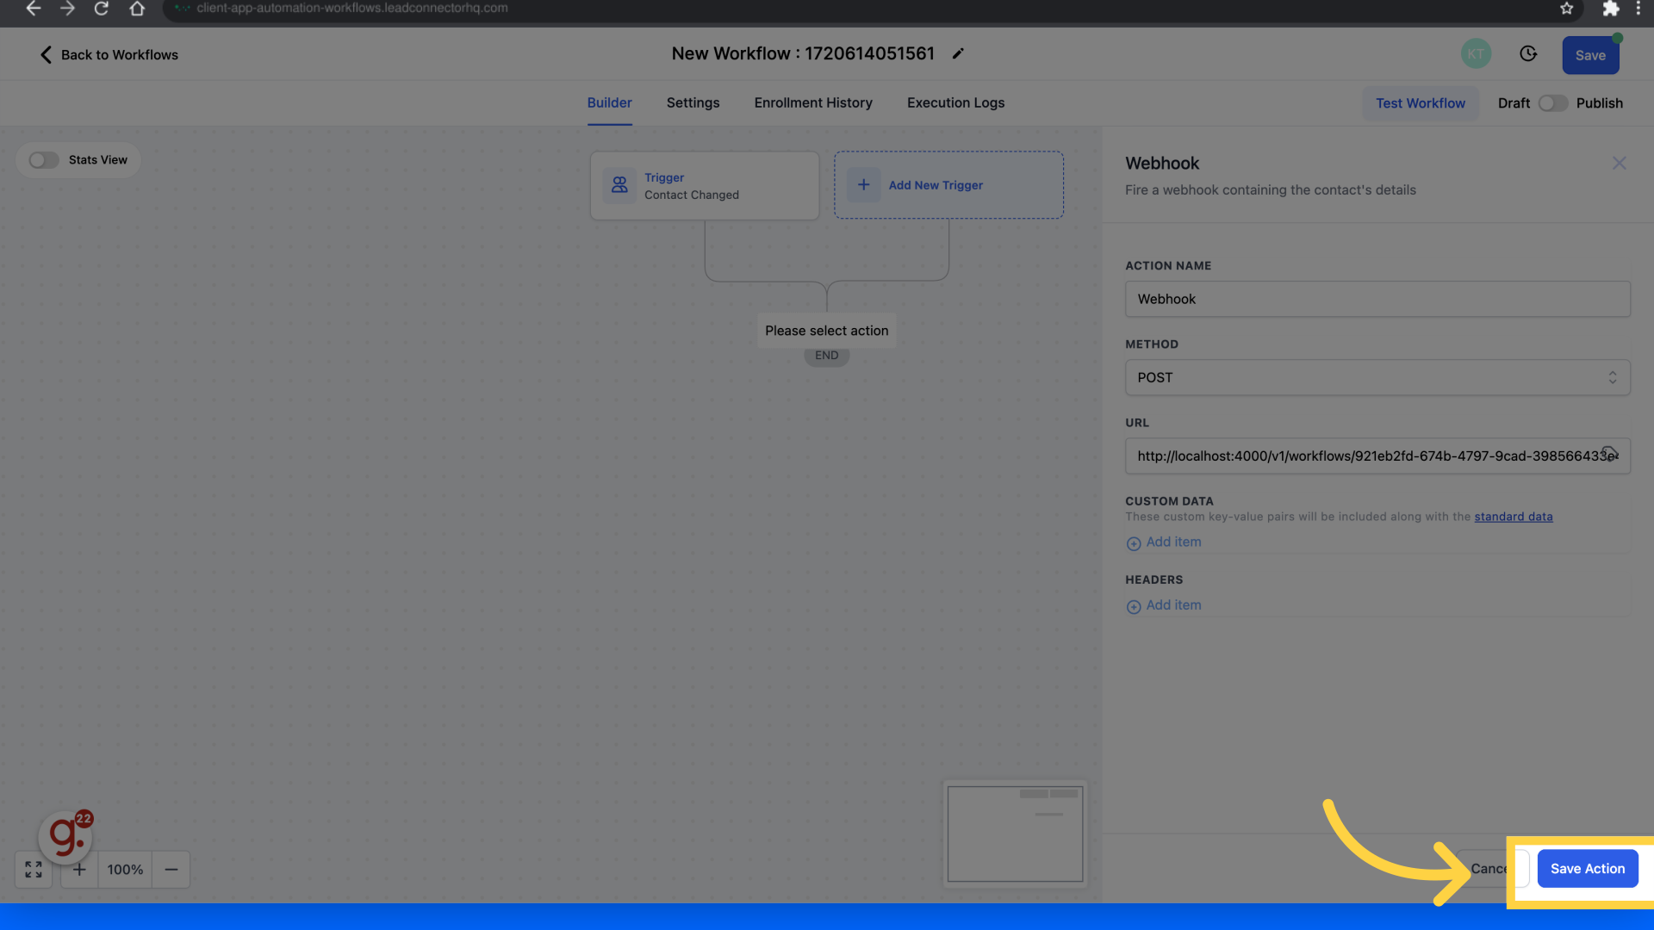Click the Test Workflow button
1654x930 pixels.
tap(1421, 103)
